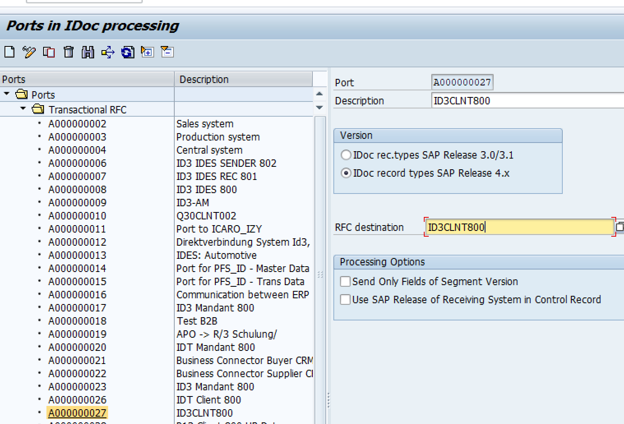Click the Create new port icon
624x424 pixels.
(9, 52)
